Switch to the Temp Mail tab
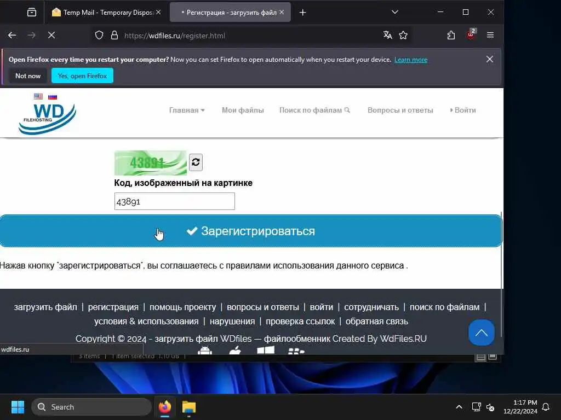Image resolution: width=561 pixels, height=420 pixels. tap(106, 13)
